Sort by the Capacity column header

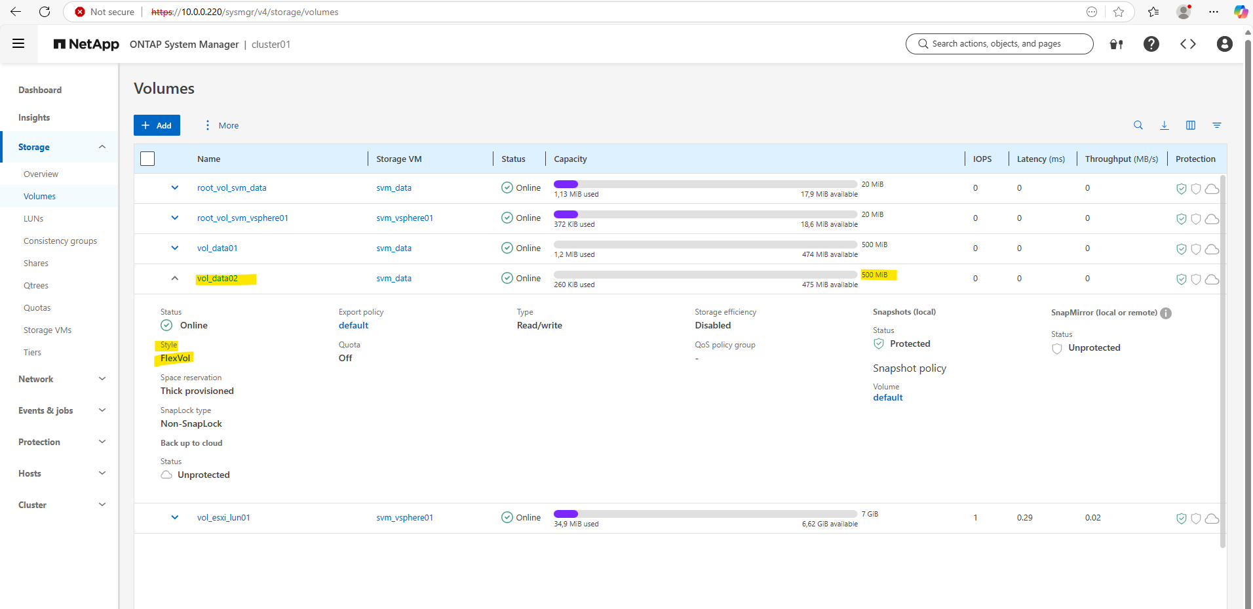pos(570,159)
